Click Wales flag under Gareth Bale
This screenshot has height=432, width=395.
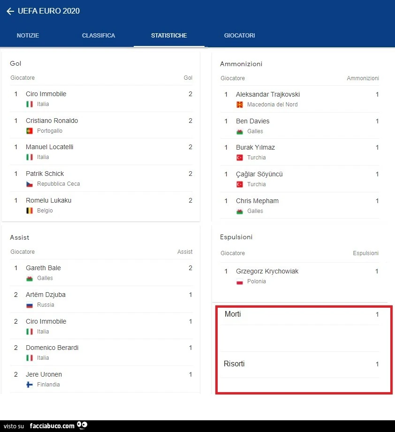click(x=30, y=278)
